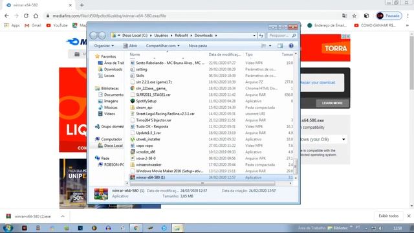Open the Compartilhar com menu

coord(162,46)
